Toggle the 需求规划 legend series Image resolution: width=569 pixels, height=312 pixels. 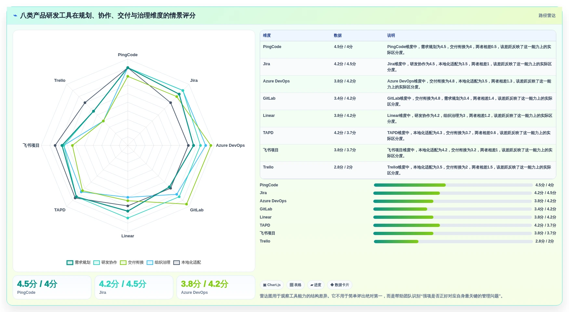[78, 262]
